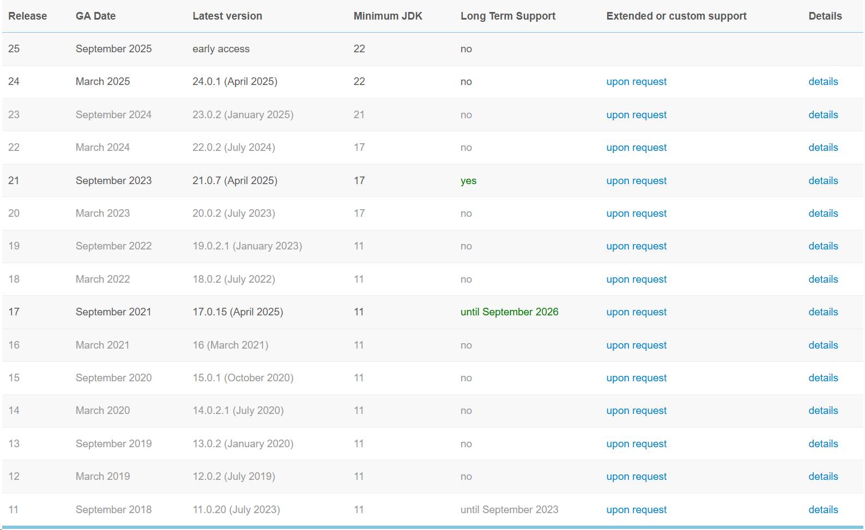Click upon request for release 16
Screen dimensions: 865x530
click(x=636, y=345)
